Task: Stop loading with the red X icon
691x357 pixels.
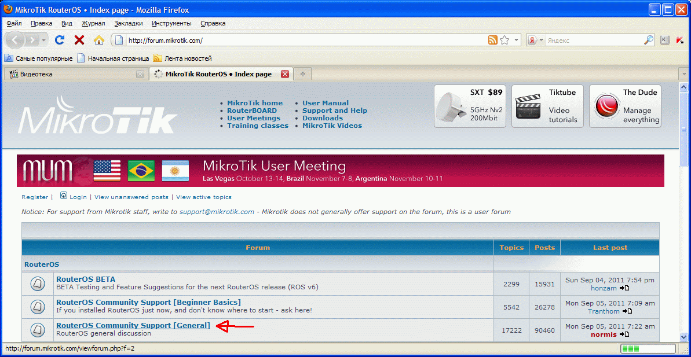Action: point(79,40)
